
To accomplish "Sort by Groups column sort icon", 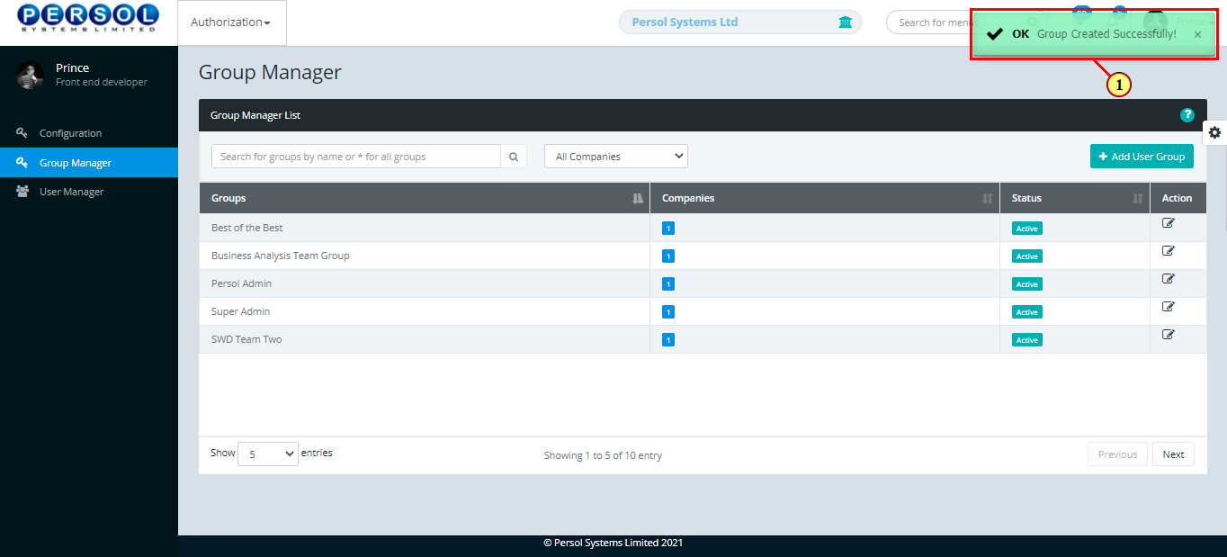I will click(638, 198).
